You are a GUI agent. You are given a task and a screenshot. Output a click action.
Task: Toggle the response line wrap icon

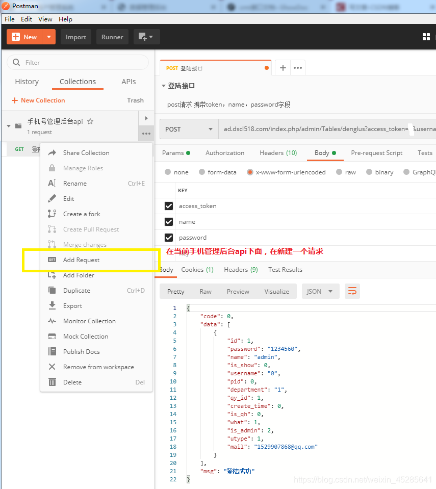pos(352,291)
